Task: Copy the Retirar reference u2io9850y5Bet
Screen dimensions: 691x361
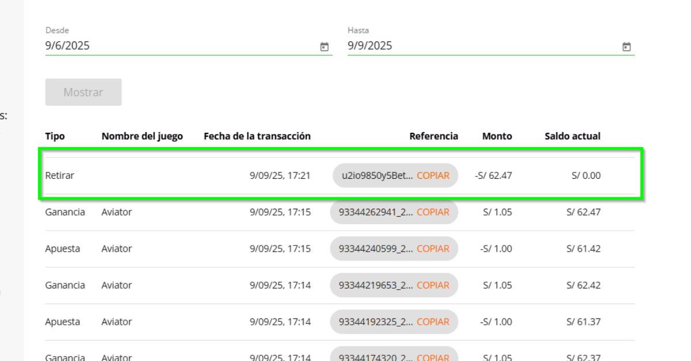Action: pyautogui.click(x=433, y=176)
